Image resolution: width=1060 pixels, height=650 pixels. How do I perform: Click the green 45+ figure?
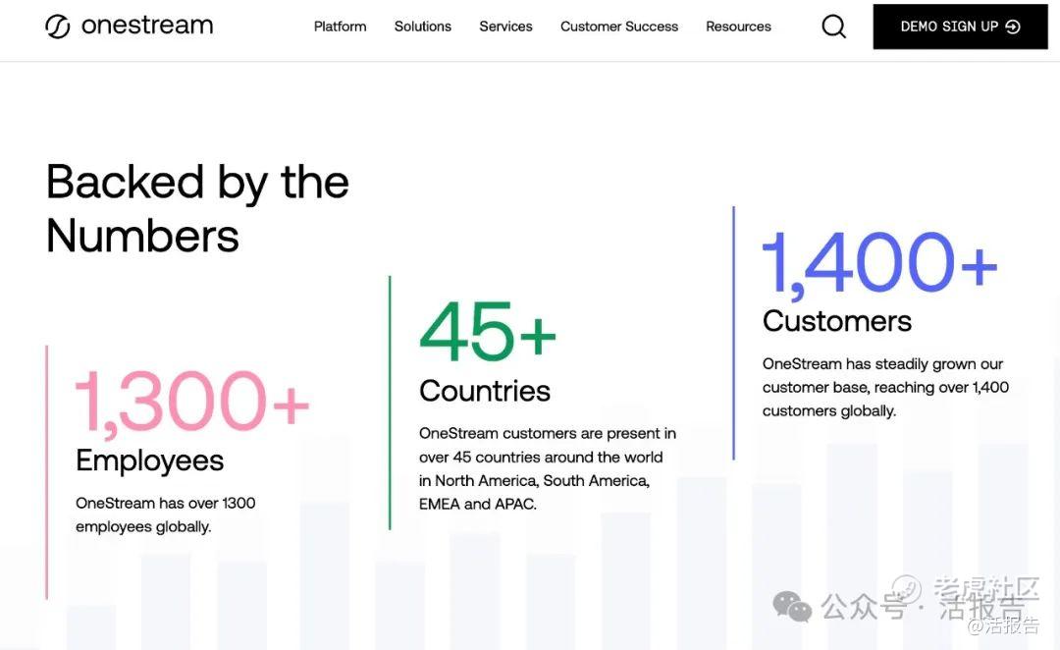pos(488,332)
